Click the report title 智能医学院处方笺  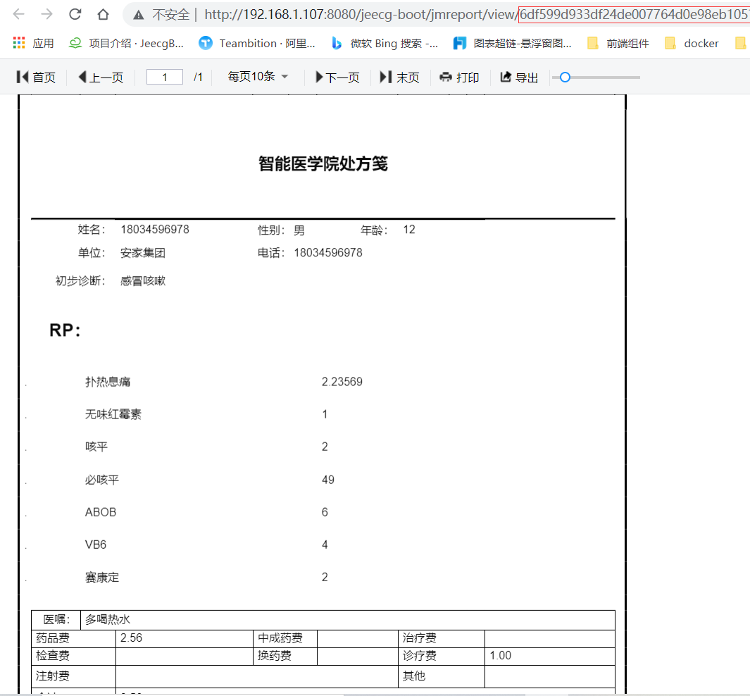tap(323, 163)
